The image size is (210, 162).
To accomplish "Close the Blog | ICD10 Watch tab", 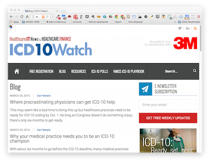I will (57, 11).
